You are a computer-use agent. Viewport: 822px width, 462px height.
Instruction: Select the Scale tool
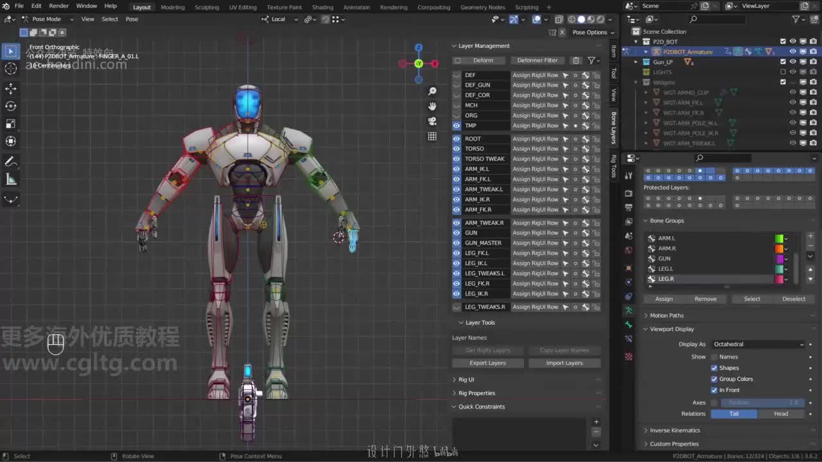11,124
